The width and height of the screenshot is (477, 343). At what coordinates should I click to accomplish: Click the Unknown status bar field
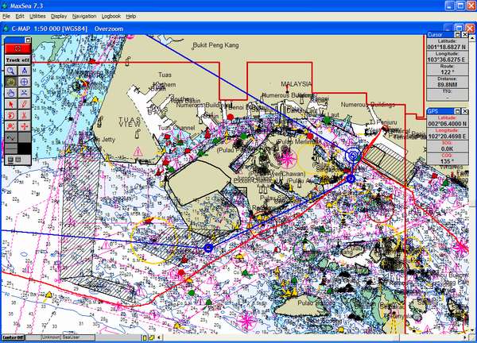tap(51, 337)
